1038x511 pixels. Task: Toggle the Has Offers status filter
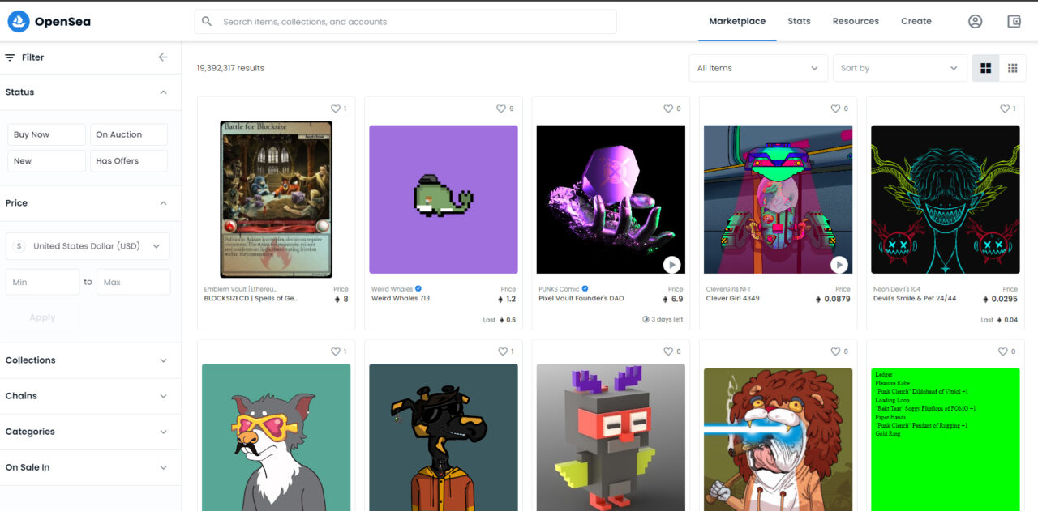click(128, 161)
